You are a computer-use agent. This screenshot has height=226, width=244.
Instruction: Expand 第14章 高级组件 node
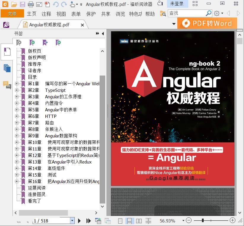(x=17, y=168)
